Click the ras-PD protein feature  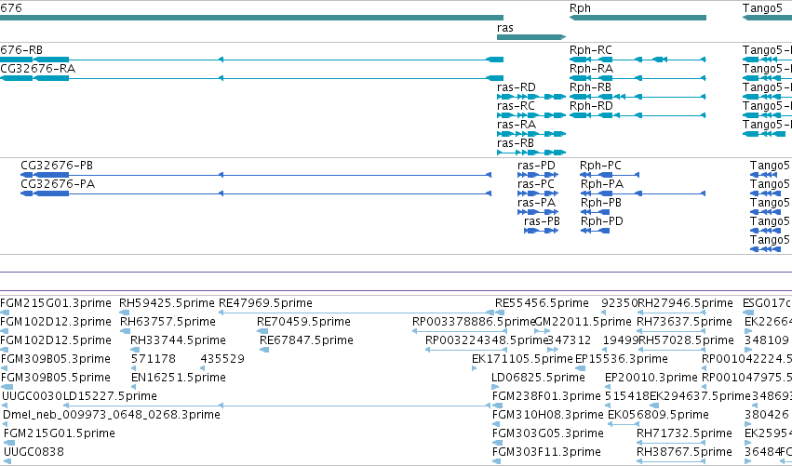[x=538, y=175]
